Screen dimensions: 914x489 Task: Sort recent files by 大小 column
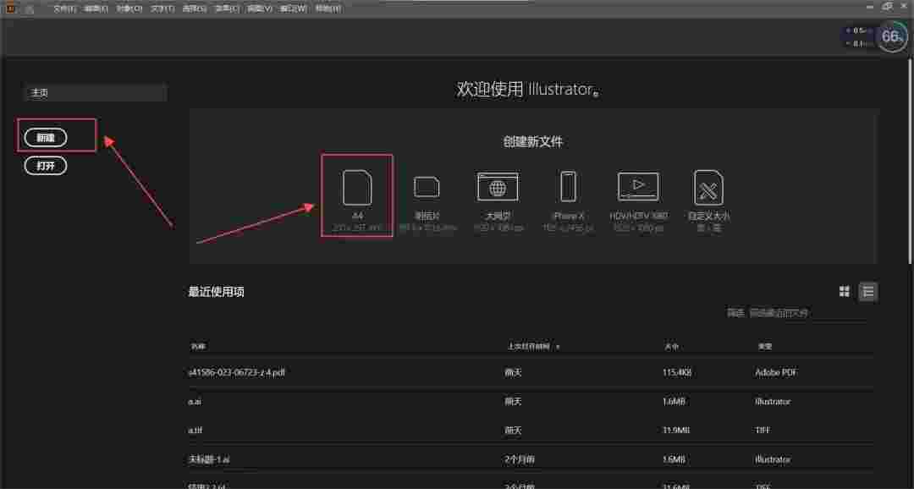coord(671,347)
